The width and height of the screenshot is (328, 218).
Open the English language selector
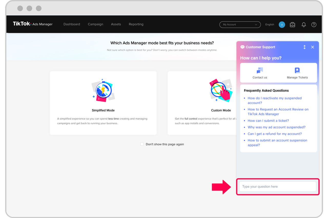point(270,25)
